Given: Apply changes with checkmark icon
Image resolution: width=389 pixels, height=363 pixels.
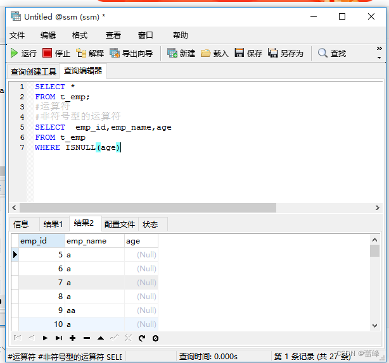Looking at the screenshot, I should coord(115,338).
